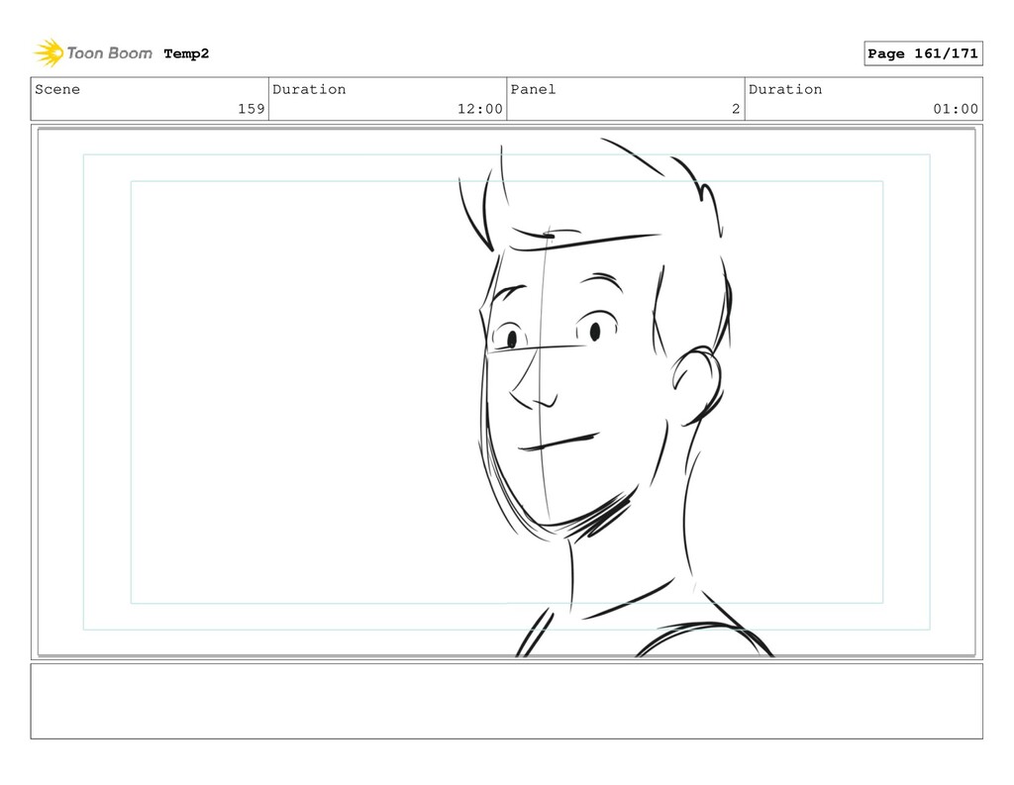
Task: Click the storyboard panel sketch of the face
Action: point(506,392)
